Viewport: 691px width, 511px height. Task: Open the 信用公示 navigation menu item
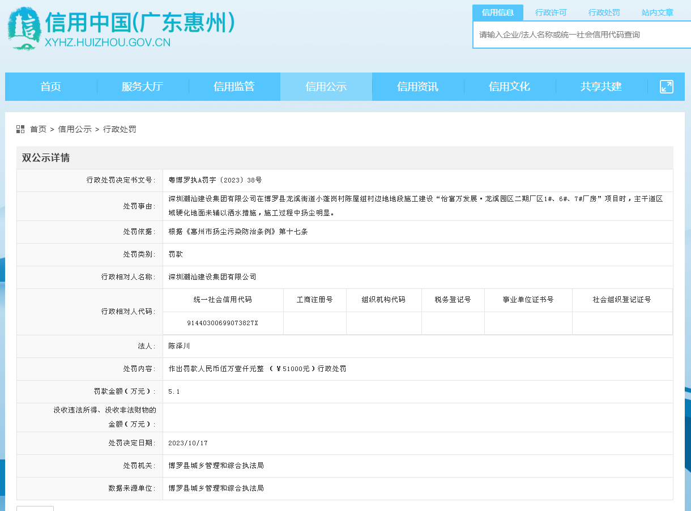(x=326, y=87)
